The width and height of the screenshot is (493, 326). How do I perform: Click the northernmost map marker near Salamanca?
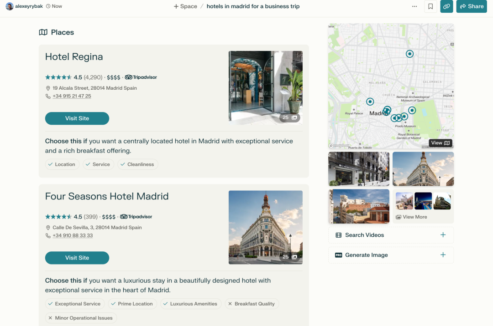tap(409, 54)
